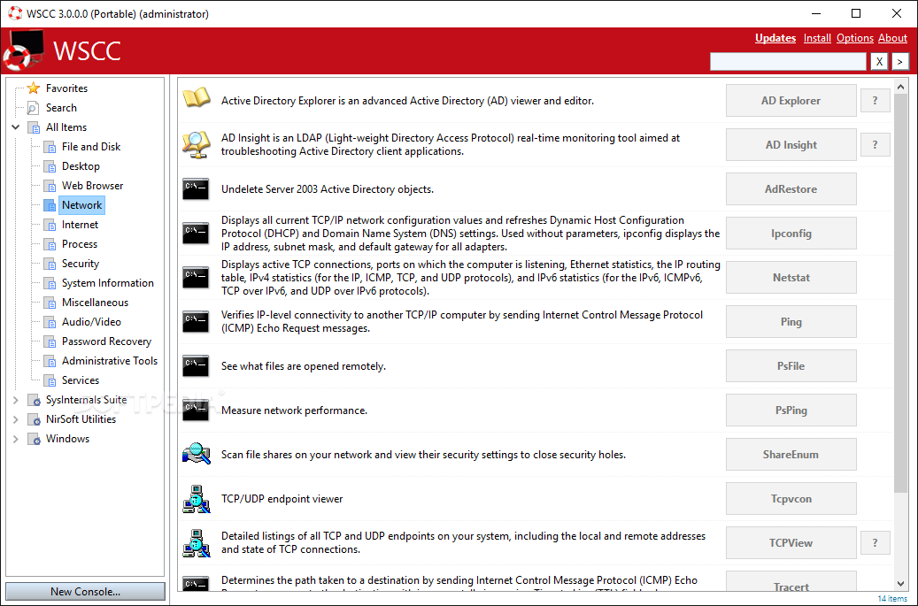Click the scrollbar up arrow
The image size is (918, 606).
(901, 87)
